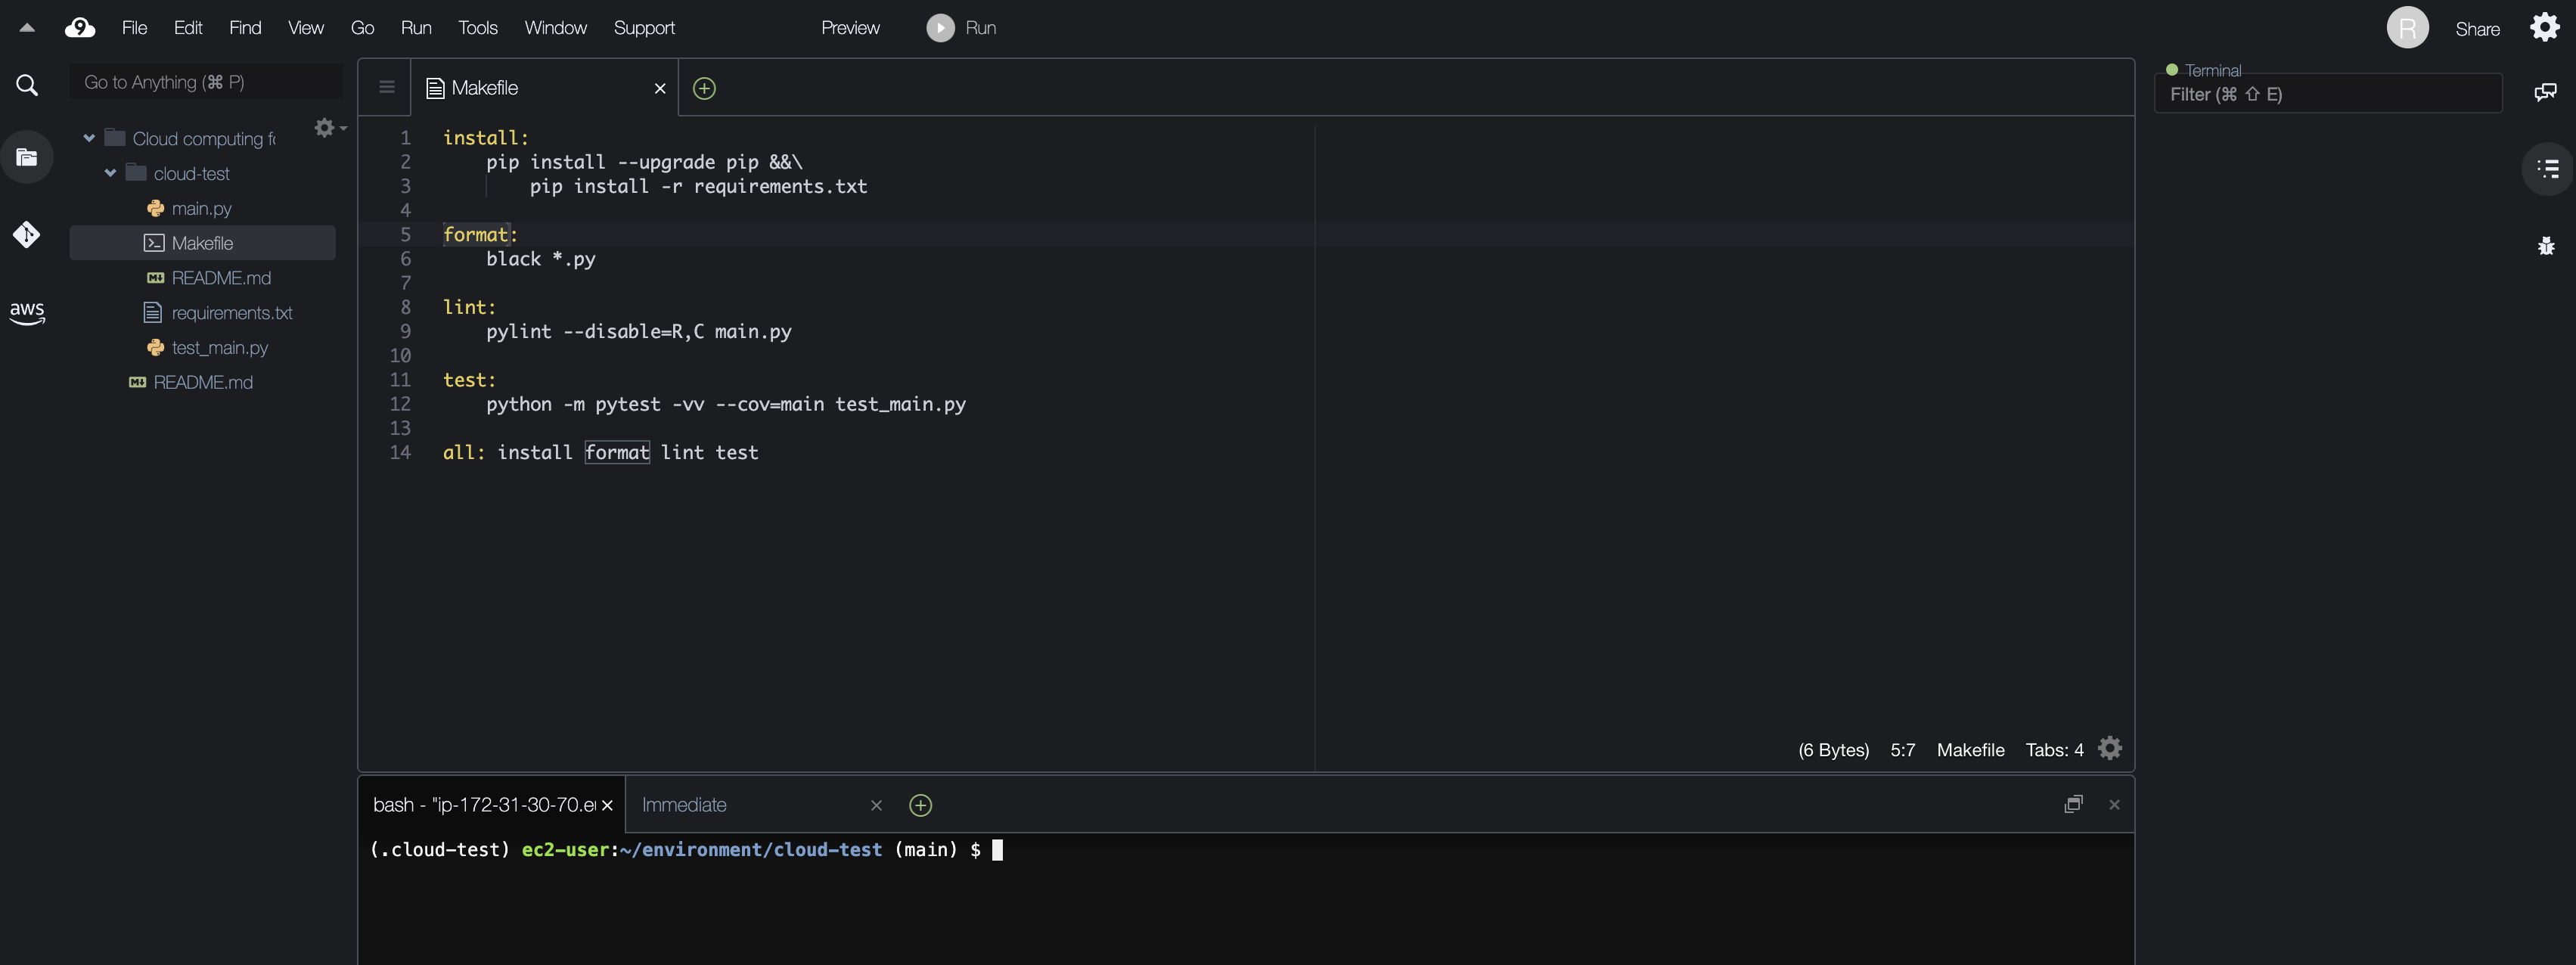Maximize the console panel
This screenshot has width=2576, height=965.
pos(2073,804)
